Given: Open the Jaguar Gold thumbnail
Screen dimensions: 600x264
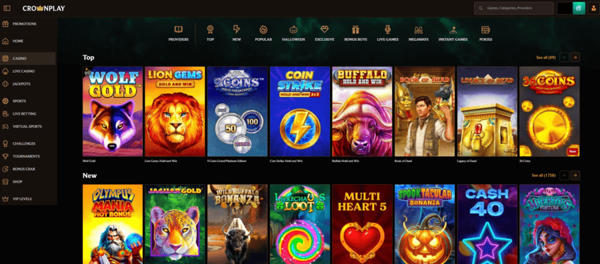Looking at the screenshot, I should [x=175, y=224].
